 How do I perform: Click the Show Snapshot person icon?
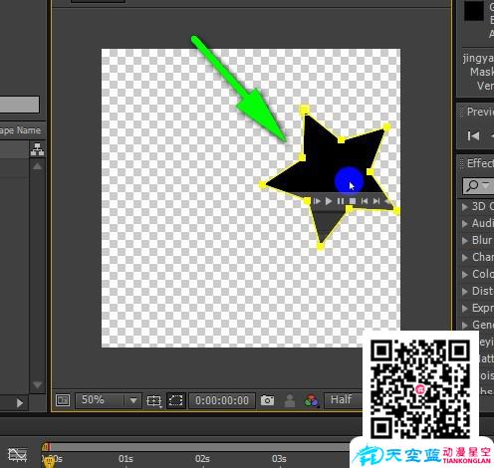pos(290,400)
